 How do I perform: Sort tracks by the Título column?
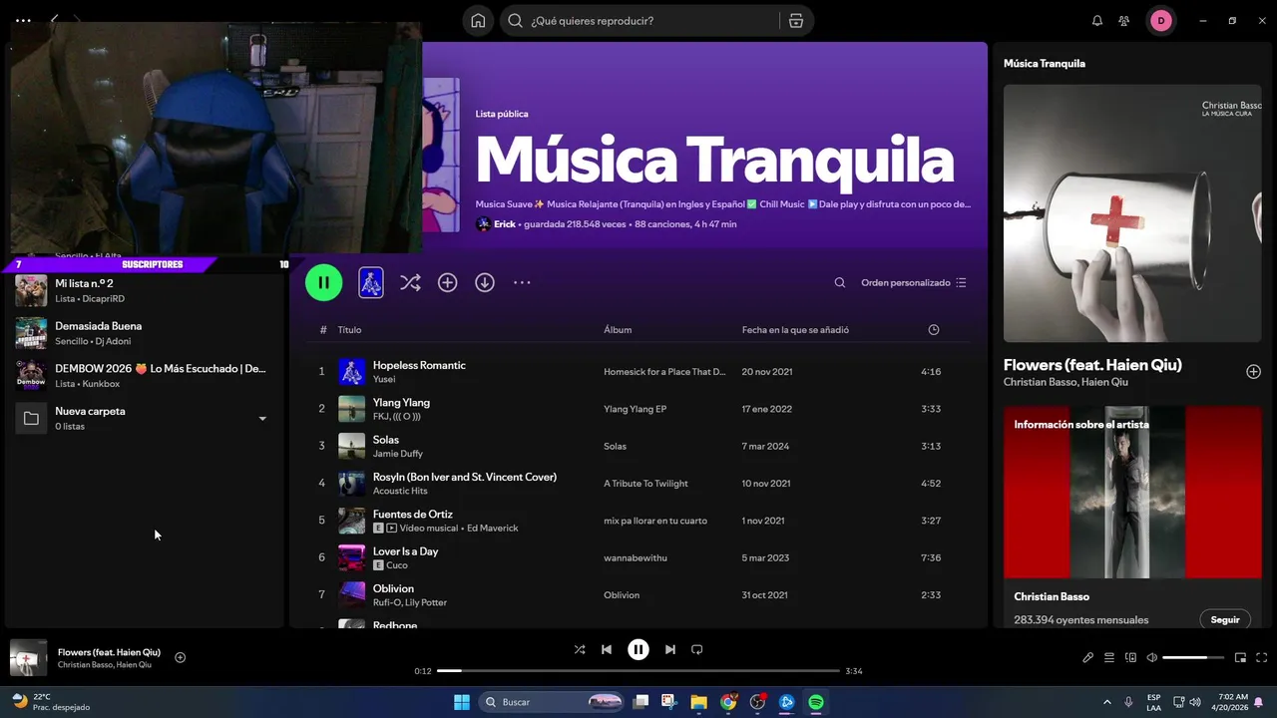coord(349,330)
